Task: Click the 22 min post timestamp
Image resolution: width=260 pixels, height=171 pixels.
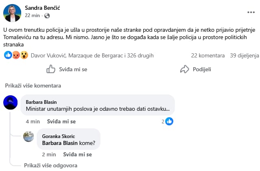Action: pyautogui.click(x=33, y=16)
